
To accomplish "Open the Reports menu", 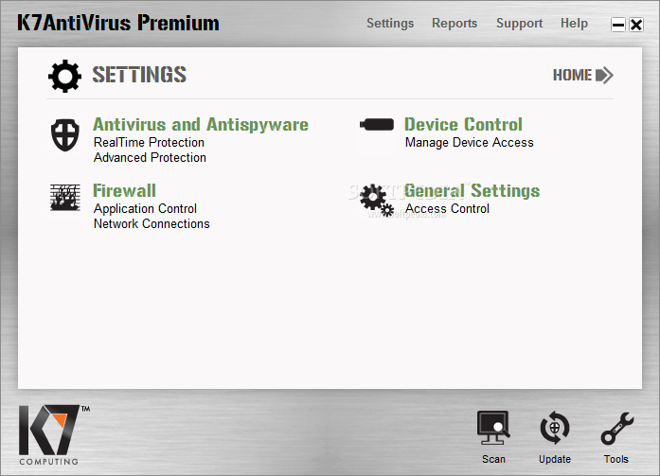I will pyautogui.click(x=455, y=23).
